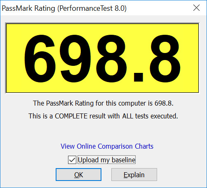Viewport: 207px width, 188px height.
Task: Confirm the result with the OK button
Action: [x=78, y=175]
